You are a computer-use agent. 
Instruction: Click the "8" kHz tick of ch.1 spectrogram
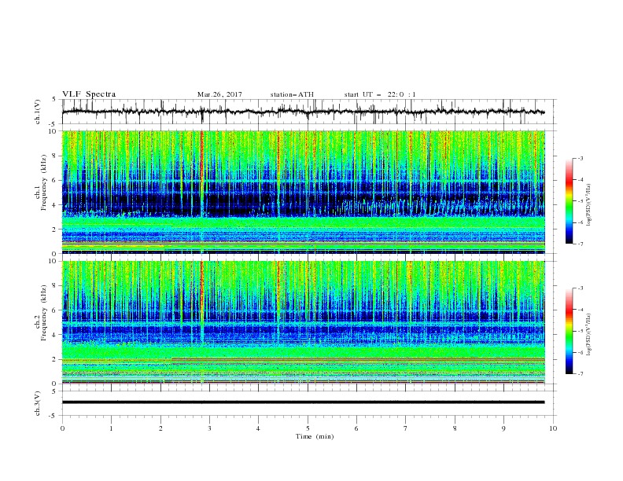click(54, 156)
